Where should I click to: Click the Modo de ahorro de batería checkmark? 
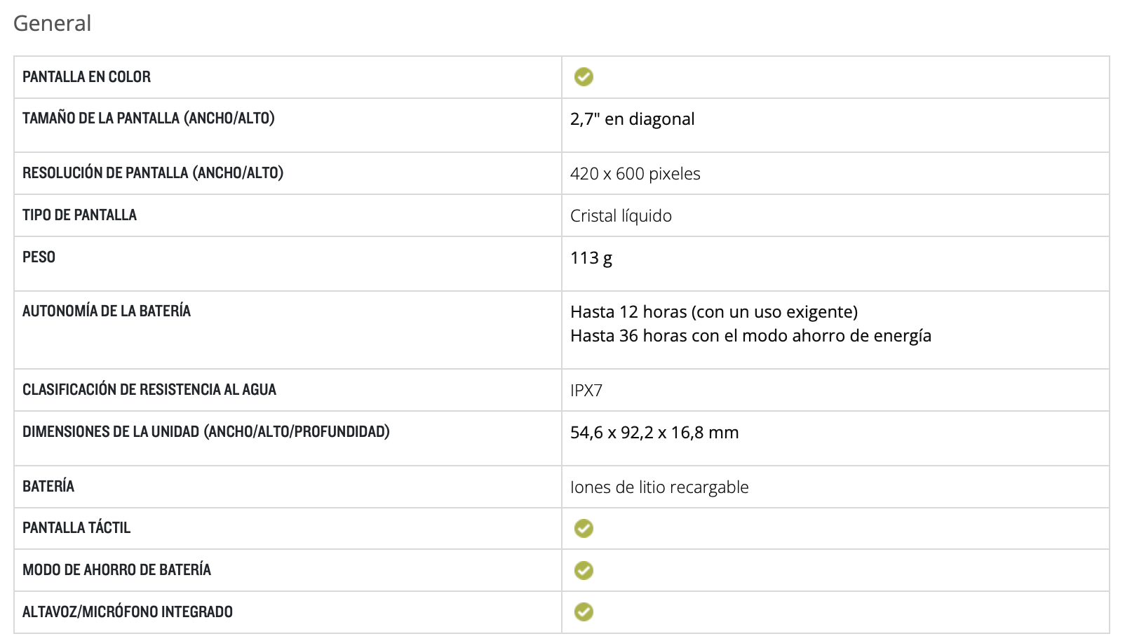coord(584,570)
